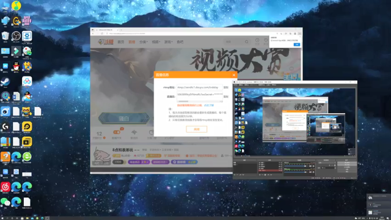Launch Steam from the desktop
Viewport: 391px width, 220px height.
[5, 81]
